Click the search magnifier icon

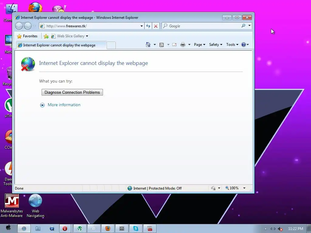tap(243, 25)
